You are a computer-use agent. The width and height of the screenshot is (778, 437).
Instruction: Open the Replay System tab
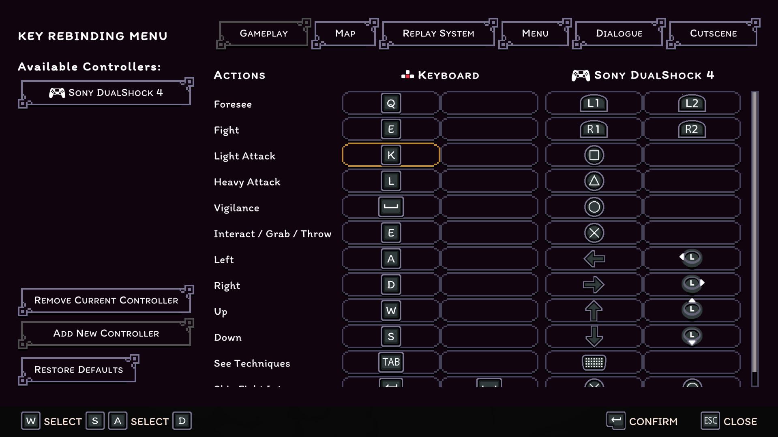438,34
